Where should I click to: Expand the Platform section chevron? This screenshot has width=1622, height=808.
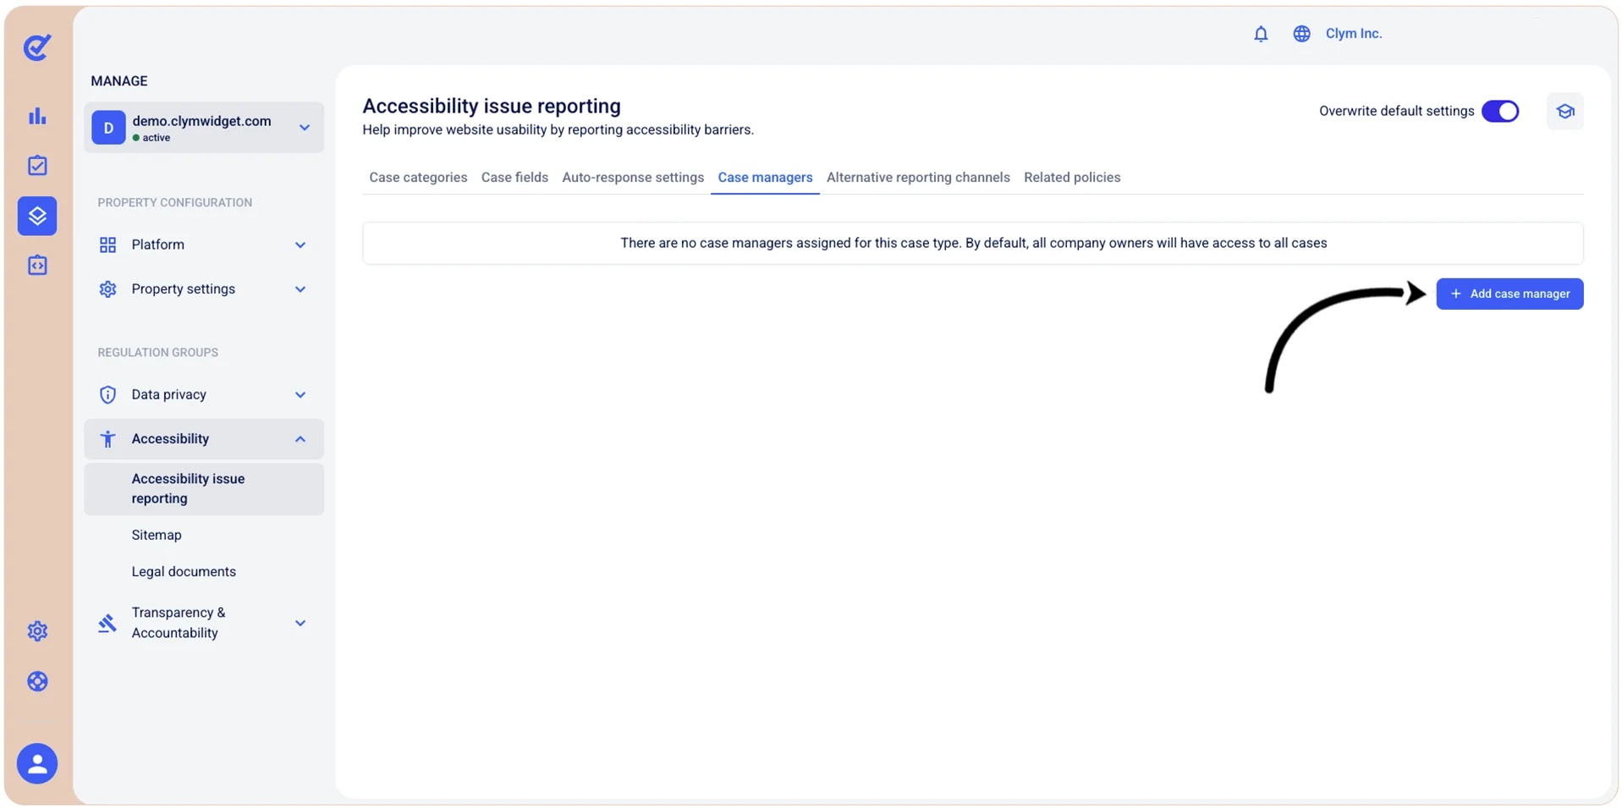pyautogui.click(x=300, y=245)
